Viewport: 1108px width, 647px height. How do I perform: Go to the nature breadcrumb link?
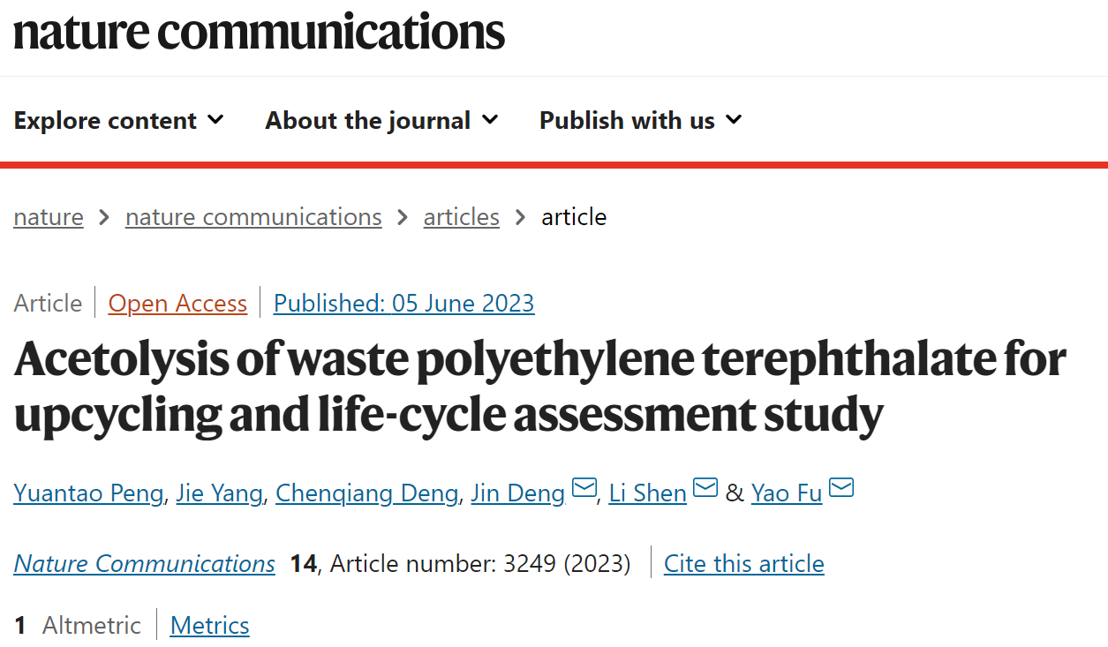[49, 217]
